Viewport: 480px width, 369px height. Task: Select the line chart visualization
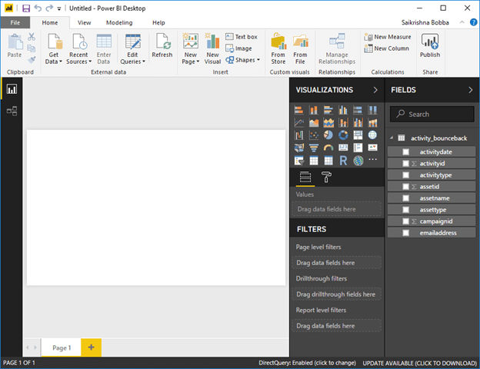[x=298, y=123]
